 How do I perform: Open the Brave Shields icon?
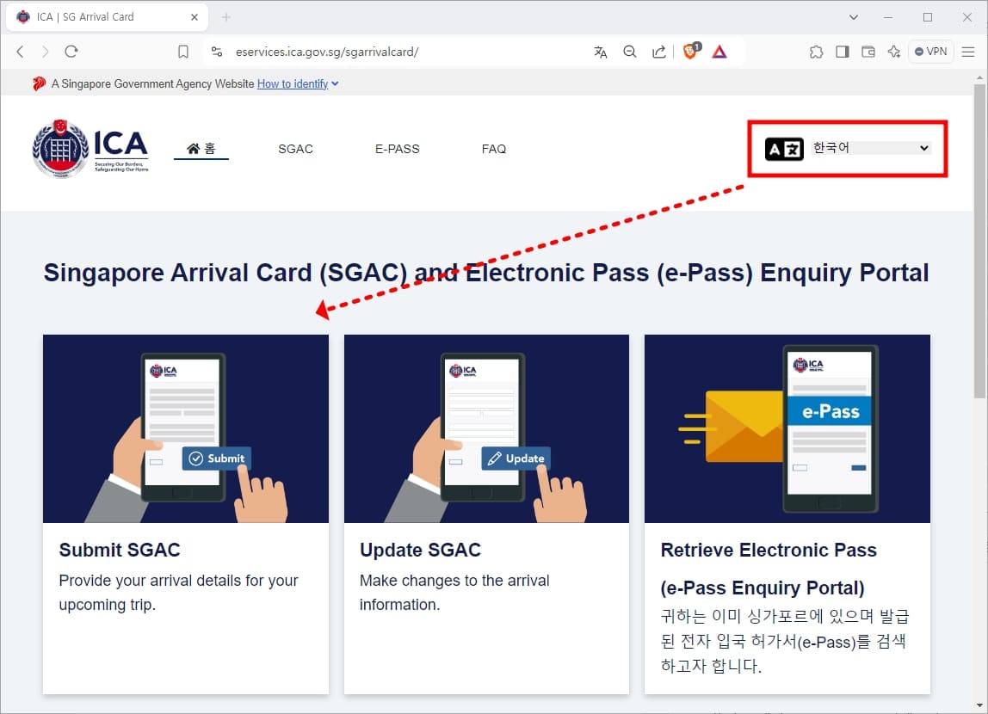click(689, 52)
